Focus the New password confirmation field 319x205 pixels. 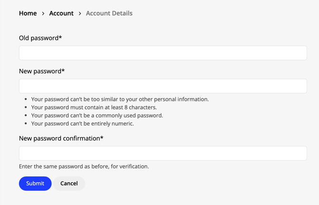point(163,153)
